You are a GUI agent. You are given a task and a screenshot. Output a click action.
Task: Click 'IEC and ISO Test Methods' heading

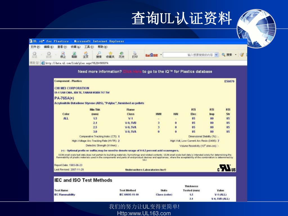tap(83, 180)
